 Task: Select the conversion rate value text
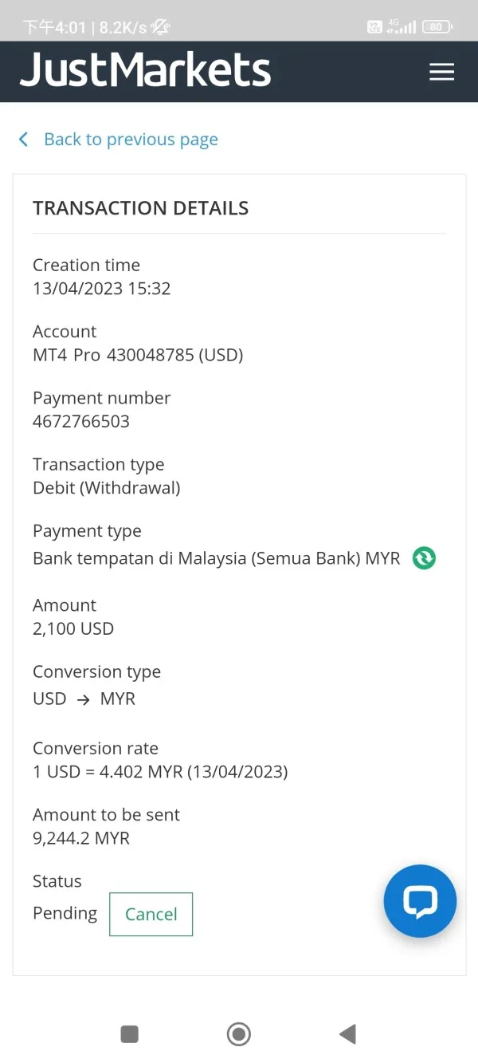click(x=160, y=771)
